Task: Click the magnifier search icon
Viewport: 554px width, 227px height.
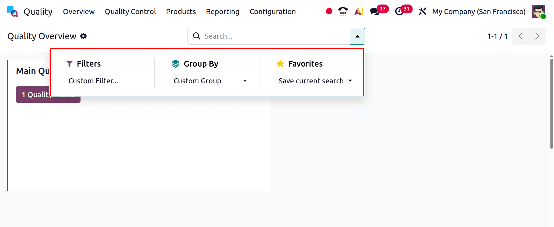Action: coord(197,36)
